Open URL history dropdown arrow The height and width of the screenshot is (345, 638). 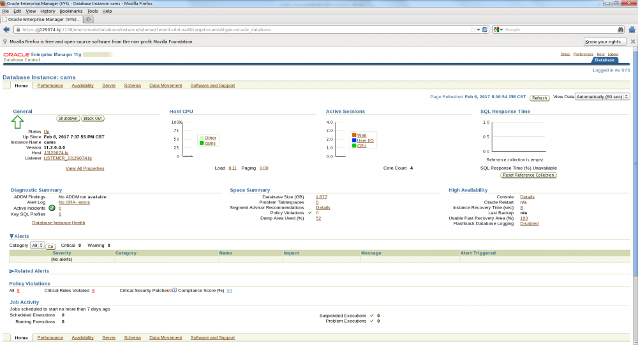tap(478, 29)
